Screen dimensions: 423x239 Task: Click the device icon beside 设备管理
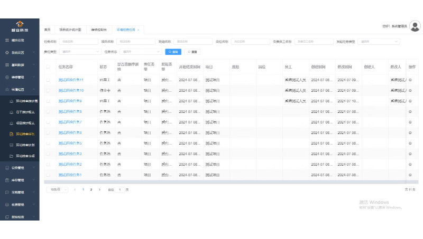point(7,168)
